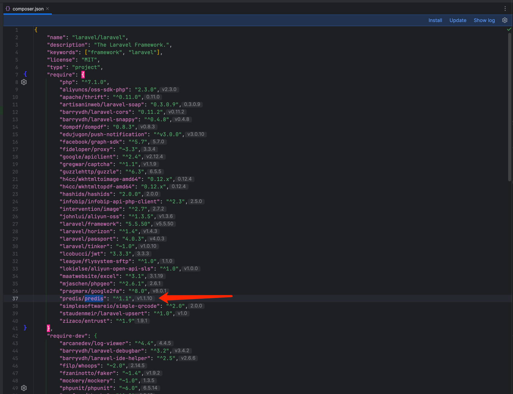Click the Install link in the Composer bar

tap(435, 20)
